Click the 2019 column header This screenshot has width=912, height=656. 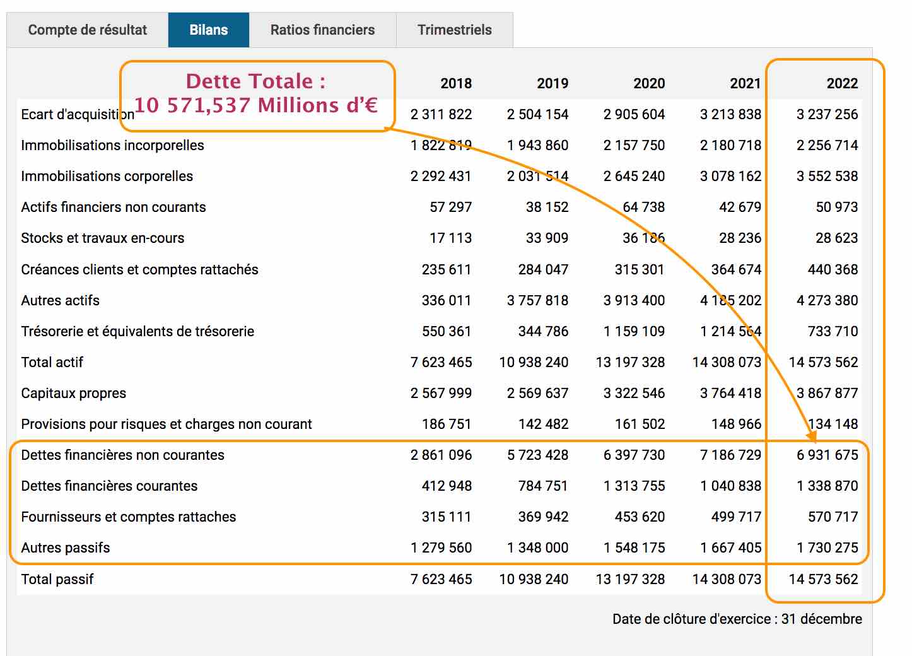[552, 83]
